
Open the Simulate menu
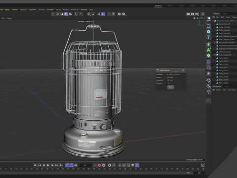click(x=50, y=10)
